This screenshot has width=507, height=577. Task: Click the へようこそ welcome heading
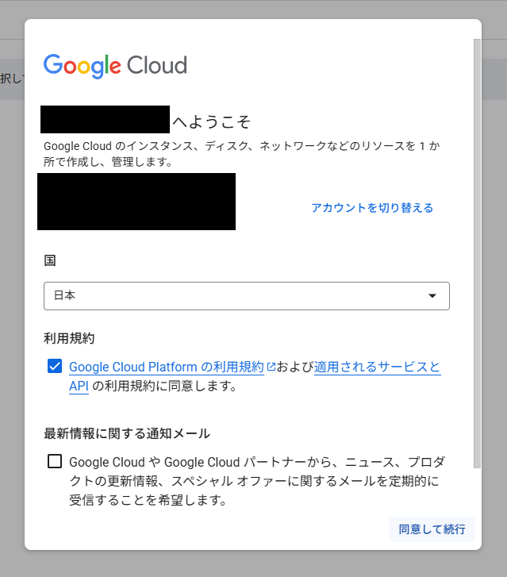pos(211,121)
